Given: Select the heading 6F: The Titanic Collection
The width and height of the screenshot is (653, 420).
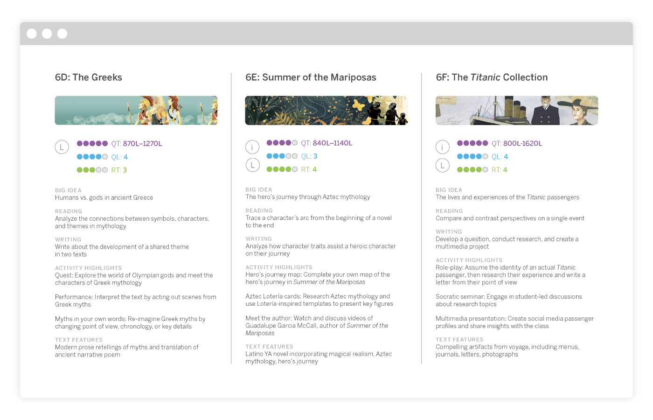Looking at the screenshot, I should (x=492, y=77).
